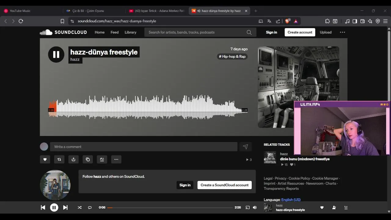The width and height of the screenshot is (391, 220).
Task: Open the Transparency Reports footer link
Action: click(281, 189)
